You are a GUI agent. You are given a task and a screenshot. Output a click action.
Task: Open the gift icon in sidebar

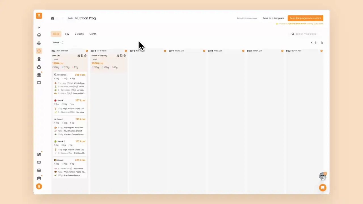pos(39,178)
